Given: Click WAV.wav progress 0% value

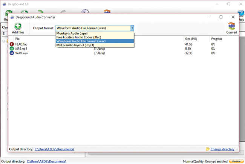Looking at the screenshot, I should click(x=213, y=53).
